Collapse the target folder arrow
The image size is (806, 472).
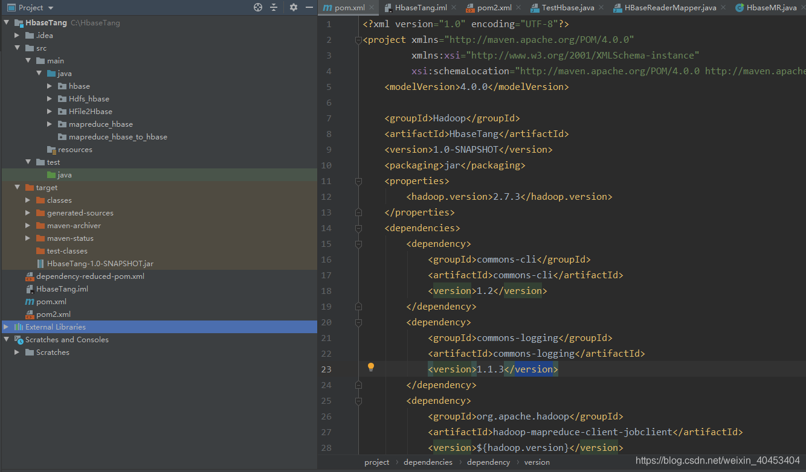coord(18,188)
